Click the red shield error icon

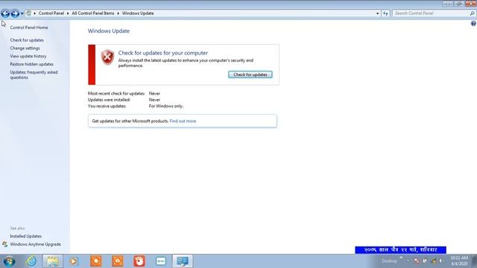coord(107,57)
